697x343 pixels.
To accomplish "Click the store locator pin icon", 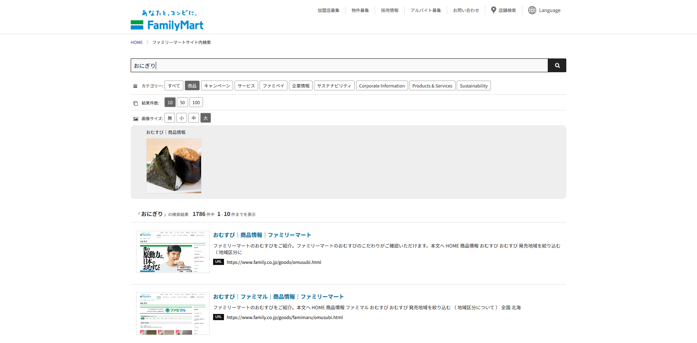I will [493, 10].
